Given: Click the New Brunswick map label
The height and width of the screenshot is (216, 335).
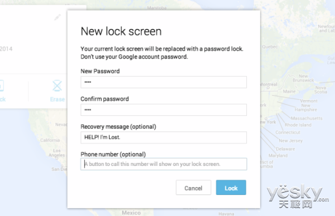Looking at the screenshot, I should pos(303,78).
